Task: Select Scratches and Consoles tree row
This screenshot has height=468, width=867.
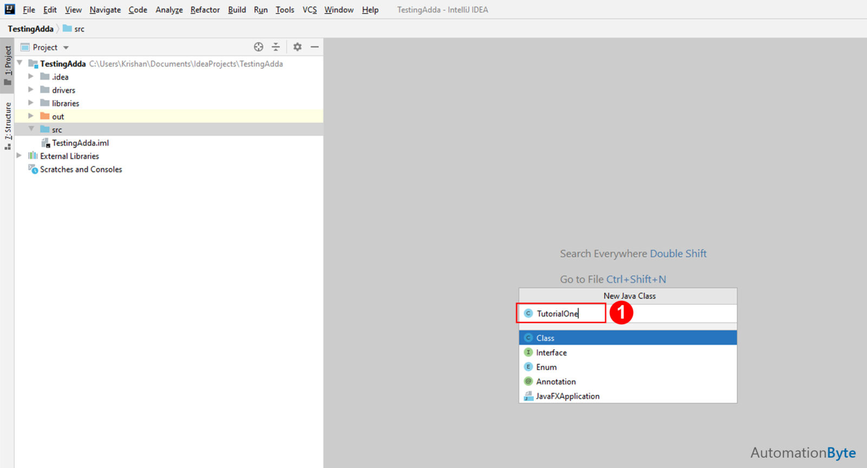Action: tap(169, 169)
